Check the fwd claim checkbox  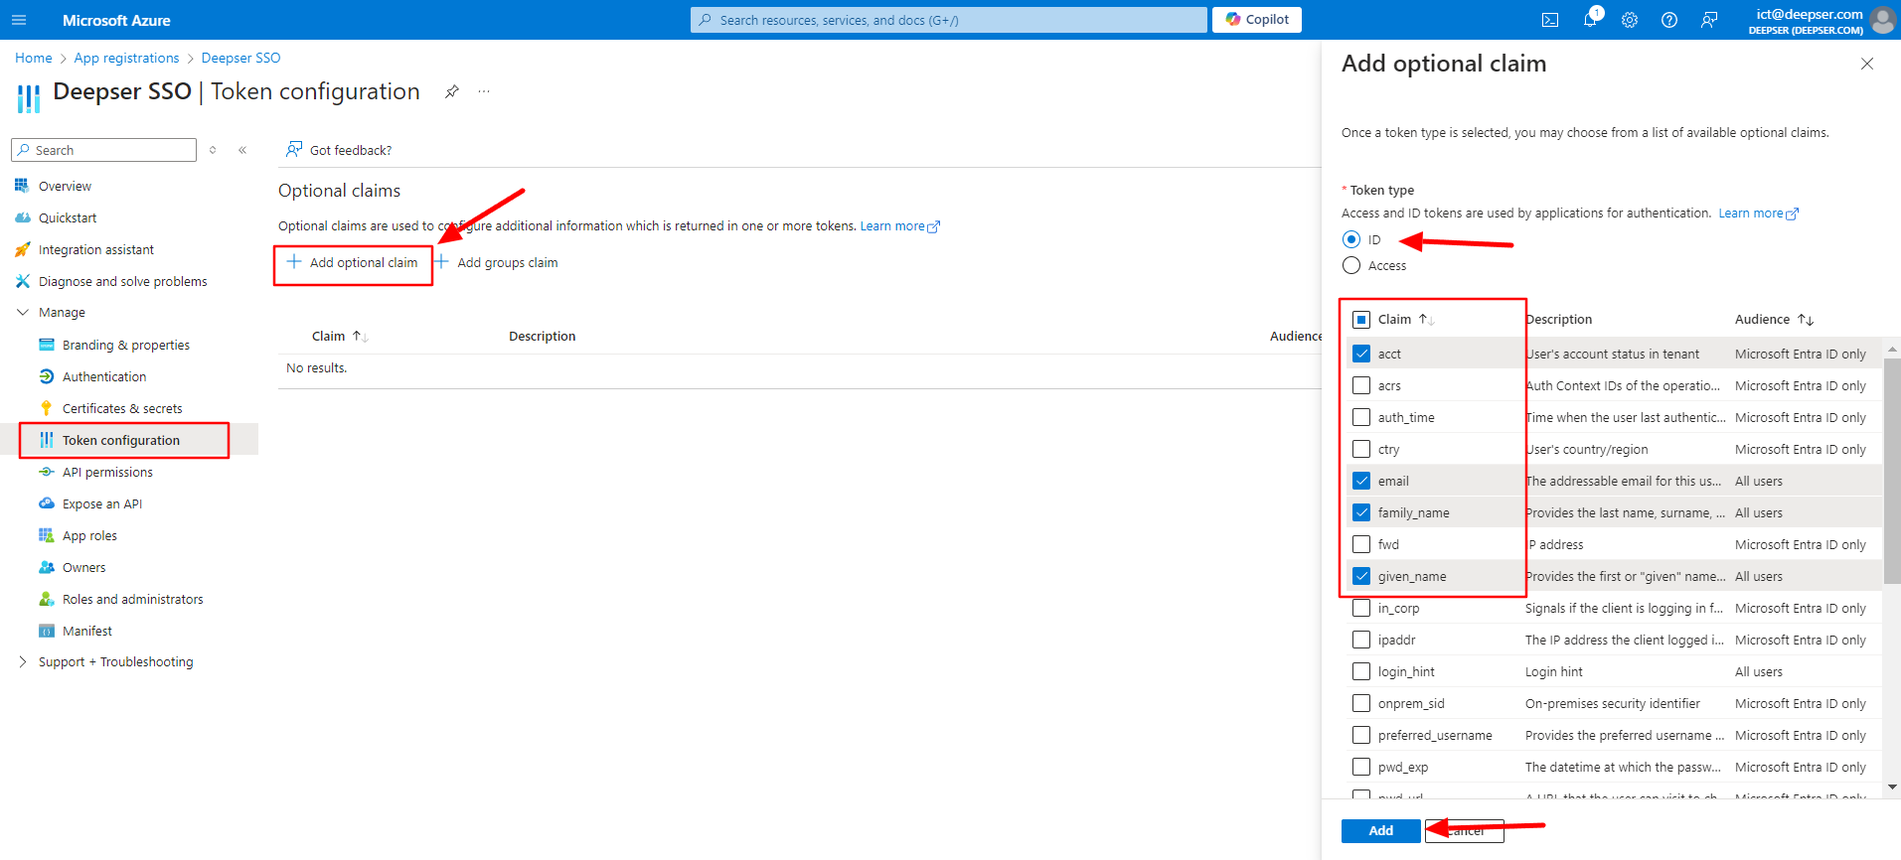(x=1361, y=544)
